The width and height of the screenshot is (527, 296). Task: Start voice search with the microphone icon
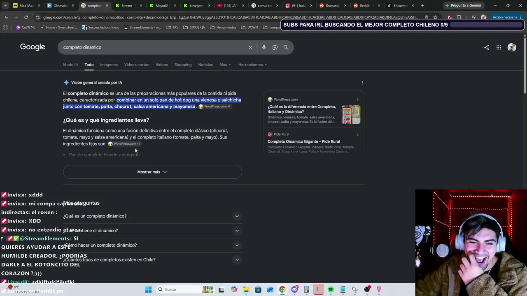[264, 47]
